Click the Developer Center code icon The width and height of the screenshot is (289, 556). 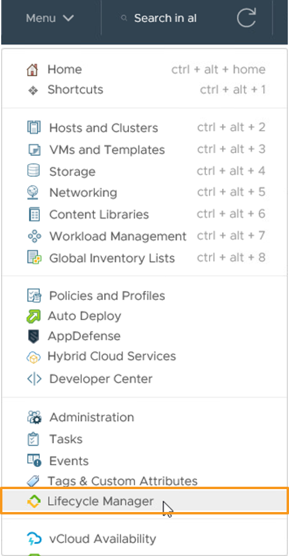click(34, 379)
